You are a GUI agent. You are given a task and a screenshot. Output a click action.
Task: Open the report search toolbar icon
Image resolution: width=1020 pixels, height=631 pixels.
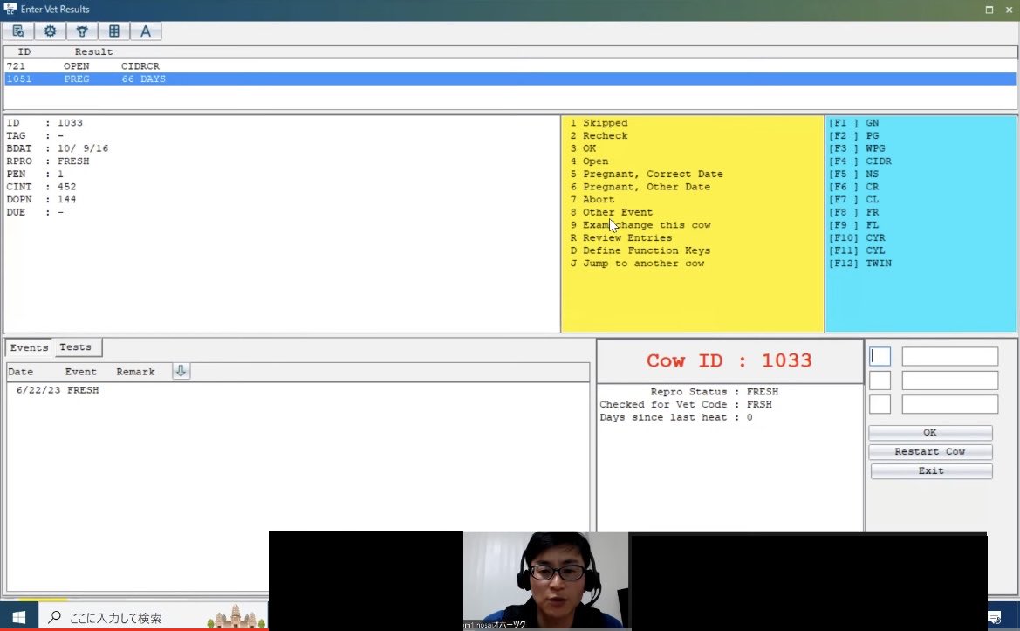(18, 31)
